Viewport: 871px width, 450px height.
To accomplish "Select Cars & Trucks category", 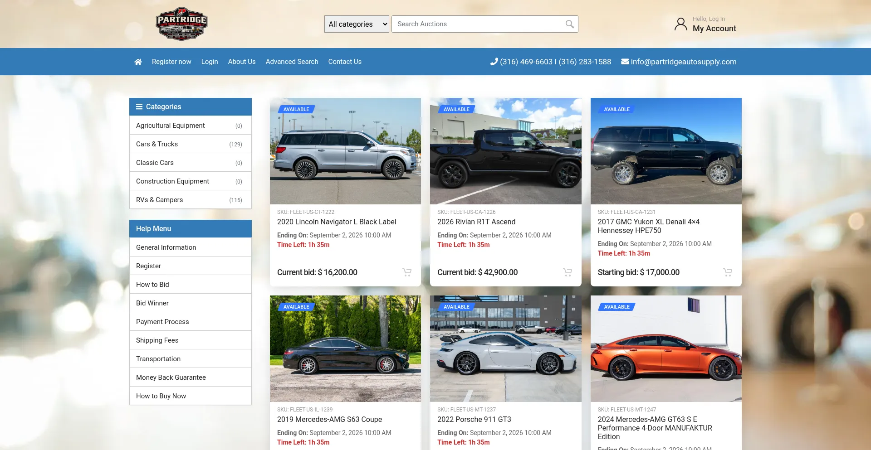I will pyautogui.click(x=191, y=144).
